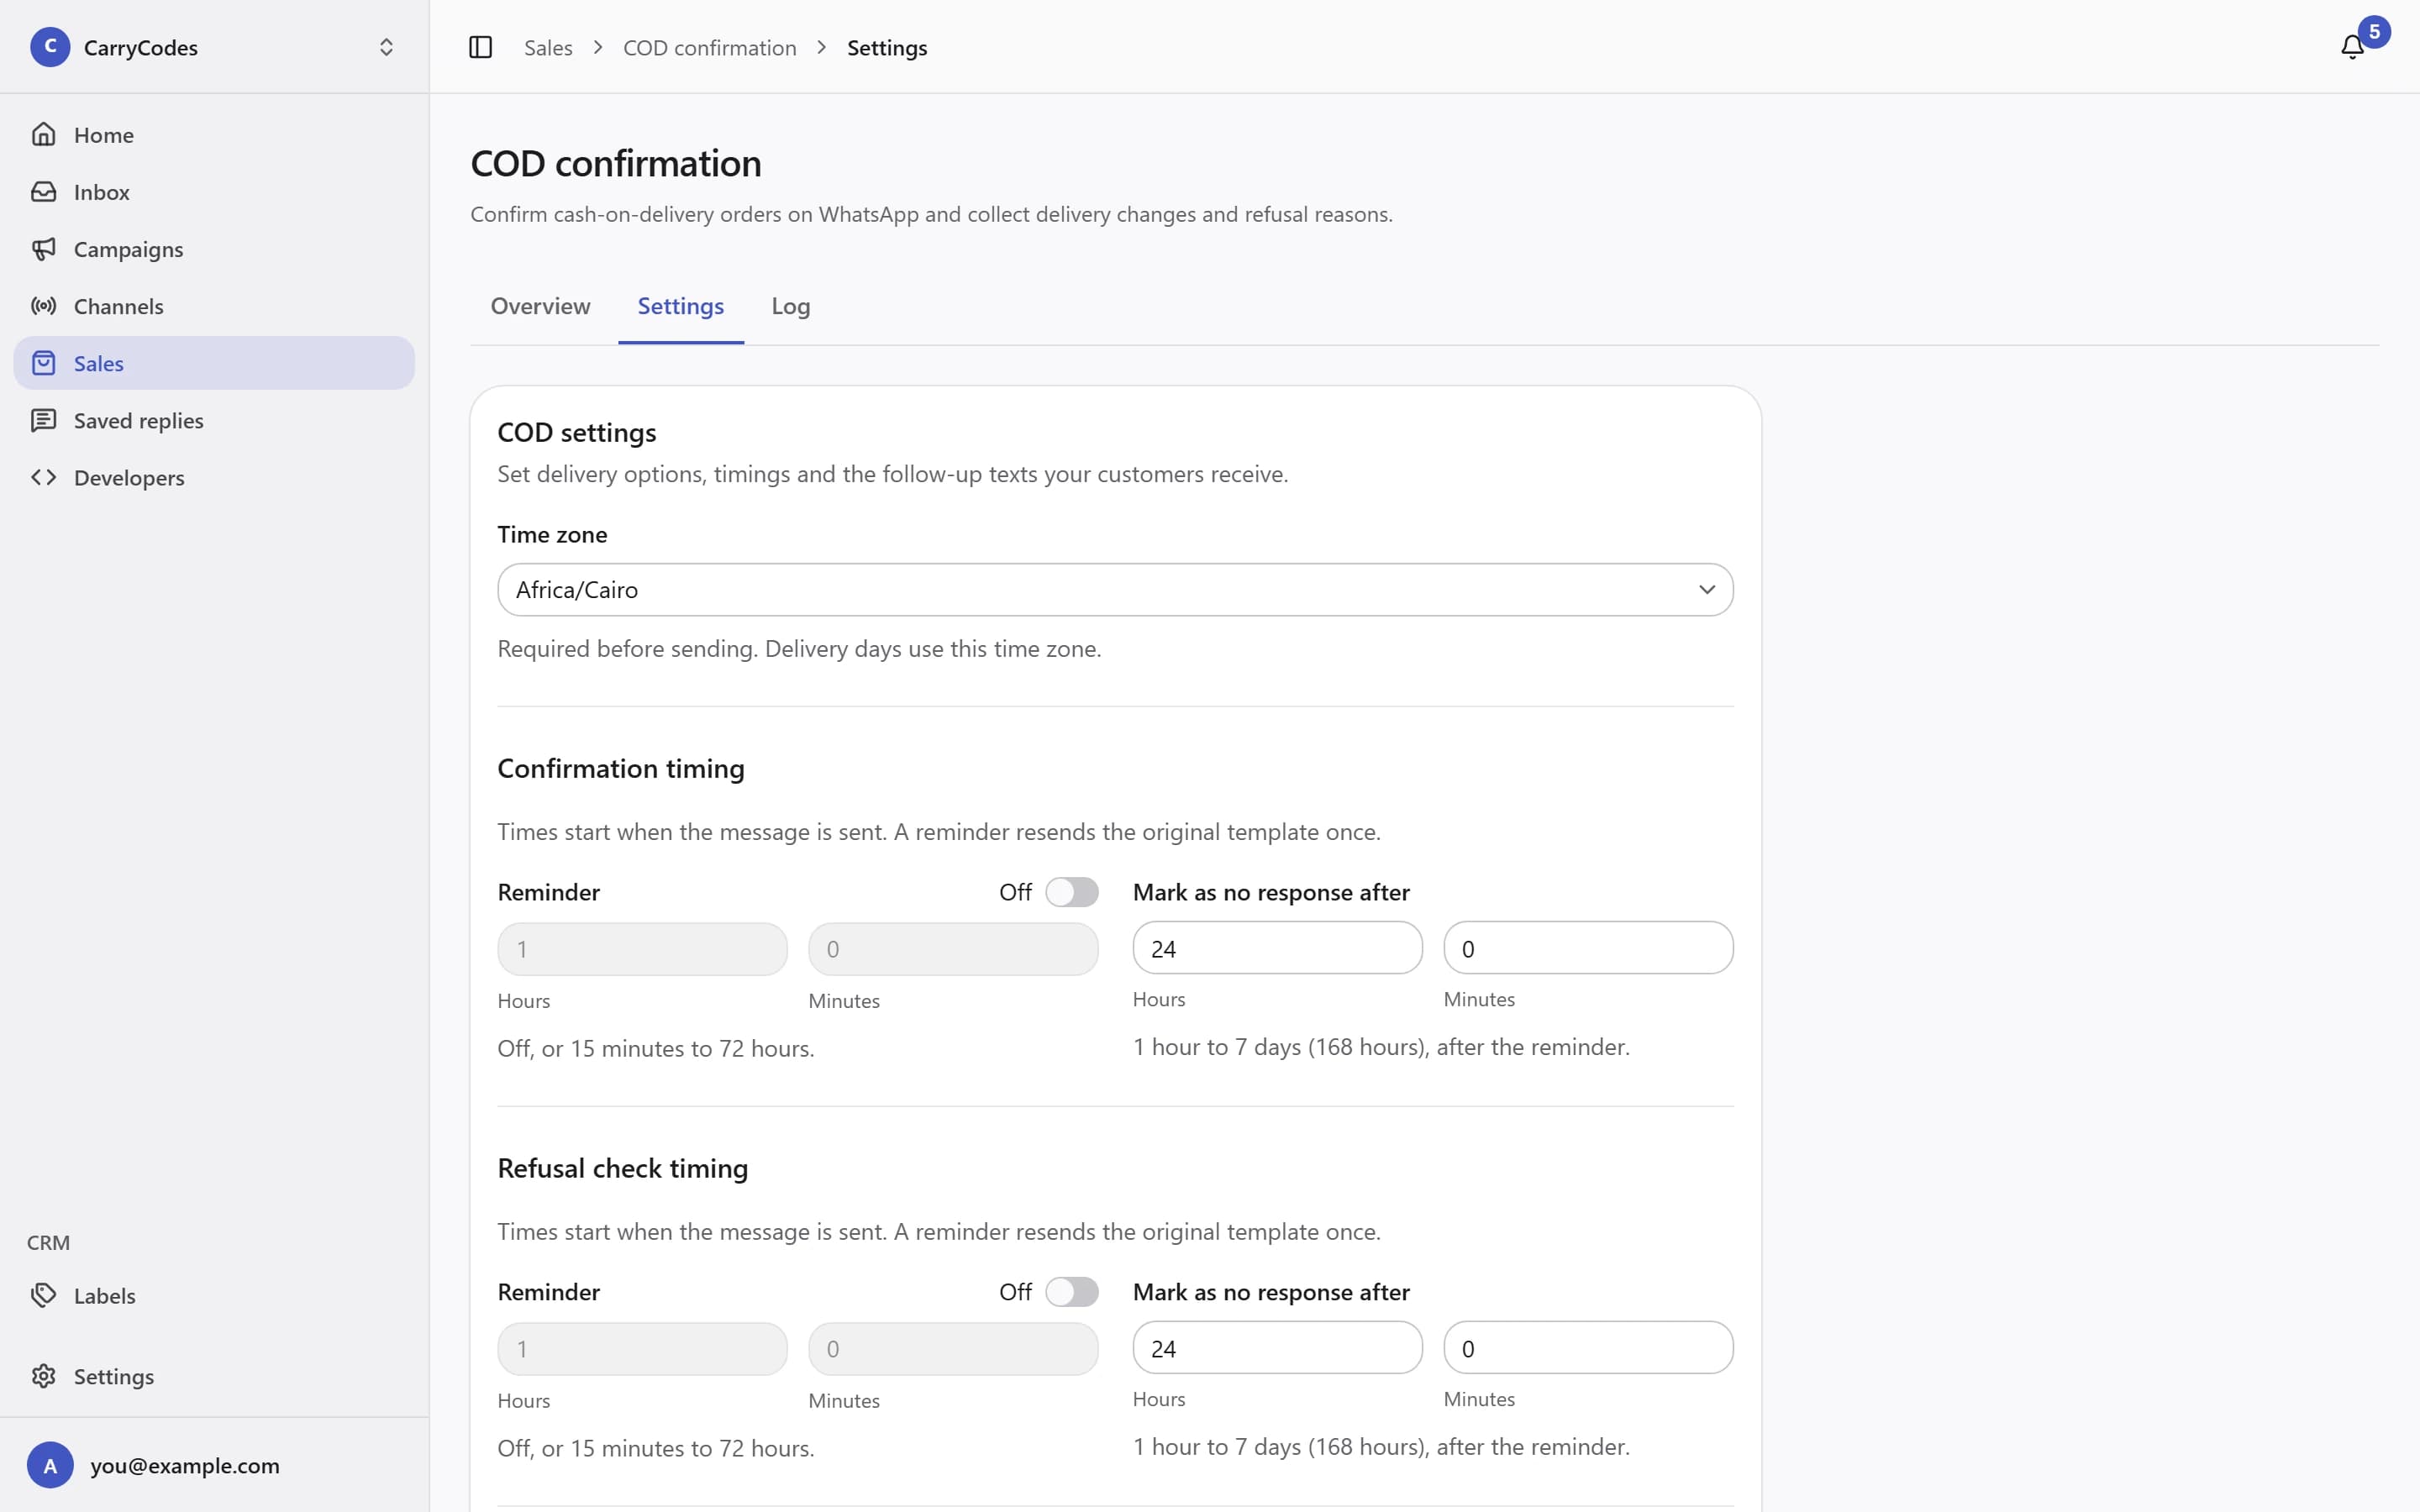Click the Sales shopping bag icon
This screenshot has width=2420, height=1512.
(43, 363)
